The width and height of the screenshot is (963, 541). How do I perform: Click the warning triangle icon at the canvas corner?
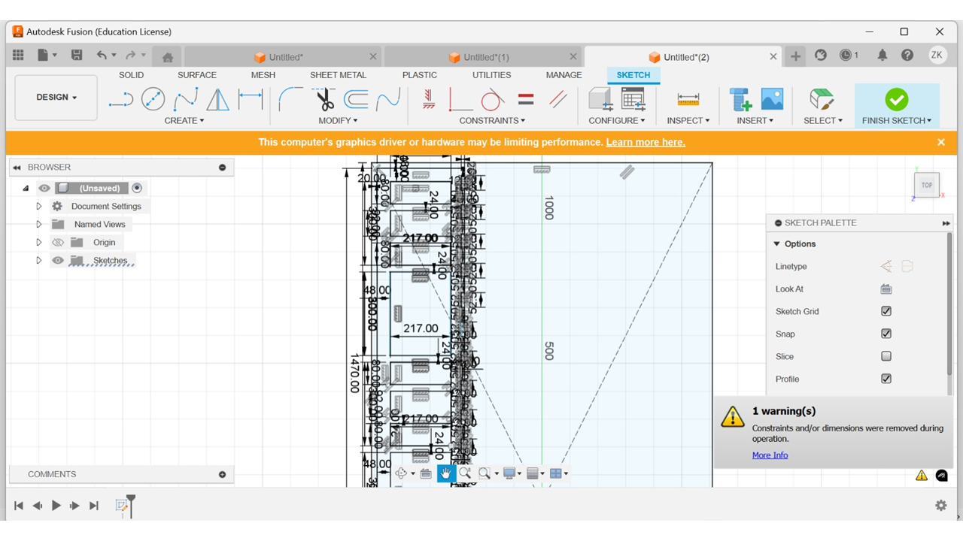[x=921, y=475]
